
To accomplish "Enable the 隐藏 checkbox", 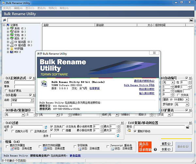I will pyautogui.click(x=63, y=130).
